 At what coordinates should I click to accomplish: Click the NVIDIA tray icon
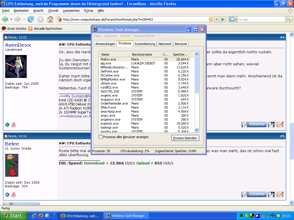(x=278, y=216)
